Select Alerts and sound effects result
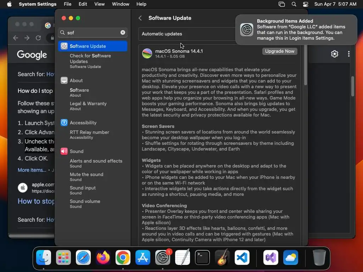363x272 pixels. coord(93,163)
